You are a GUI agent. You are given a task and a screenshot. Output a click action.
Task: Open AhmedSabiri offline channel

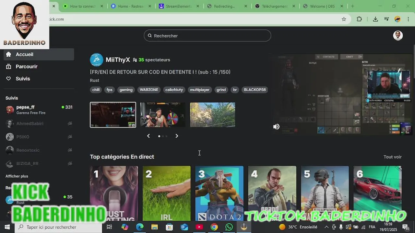coord(39,123)
